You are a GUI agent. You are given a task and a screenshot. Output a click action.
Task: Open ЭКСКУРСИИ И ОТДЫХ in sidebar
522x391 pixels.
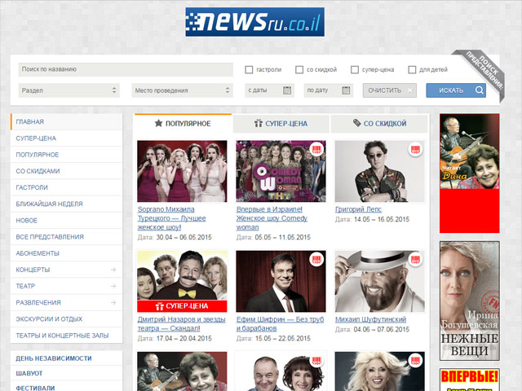[x=67, y=319]
